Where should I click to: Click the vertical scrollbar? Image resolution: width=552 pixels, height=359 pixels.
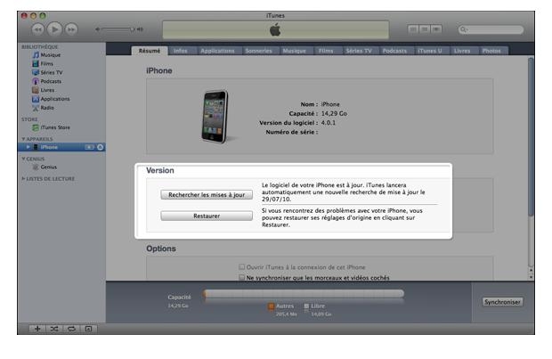point(531,137)
